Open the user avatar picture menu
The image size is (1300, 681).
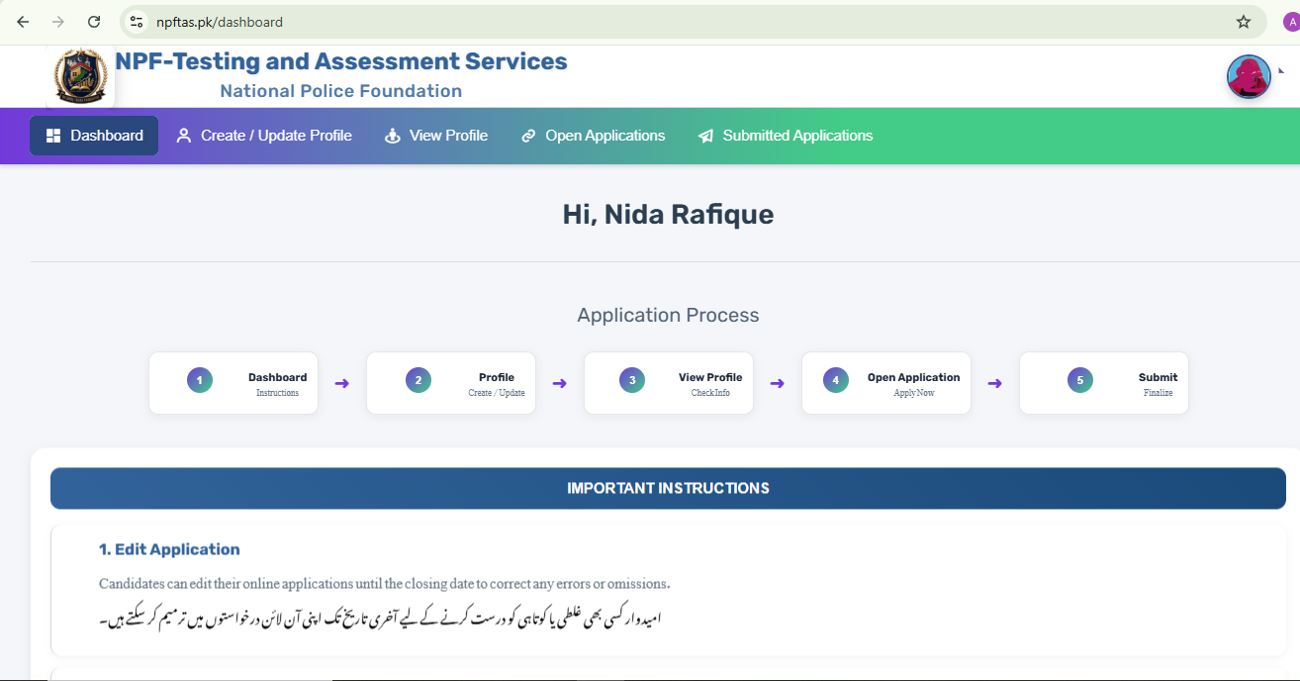(1249, 76)
